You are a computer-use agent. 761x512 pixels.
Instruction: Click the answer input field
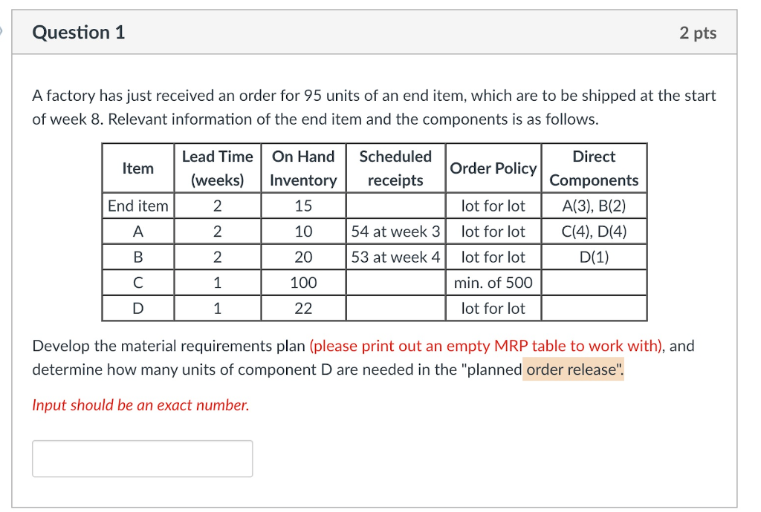(x=142, y=459)
